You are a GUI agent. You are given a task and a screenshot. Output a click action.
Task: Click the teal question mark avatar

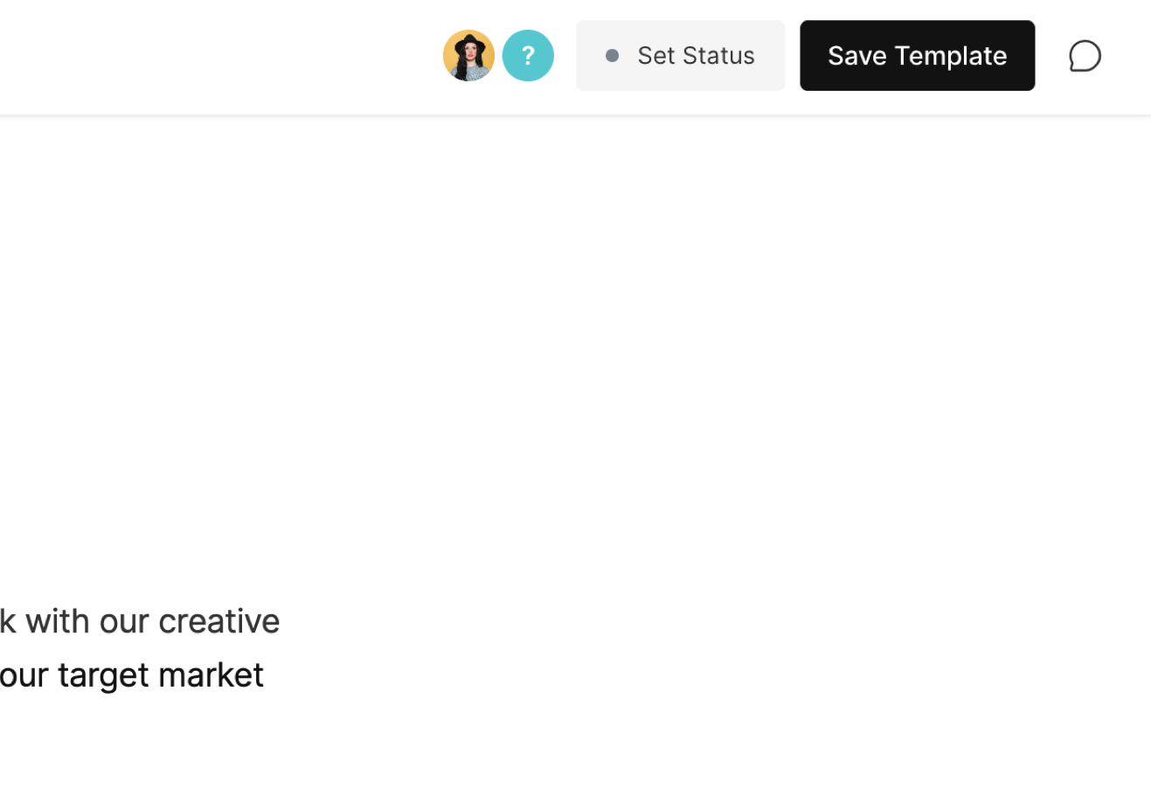[x=528, y=56]
